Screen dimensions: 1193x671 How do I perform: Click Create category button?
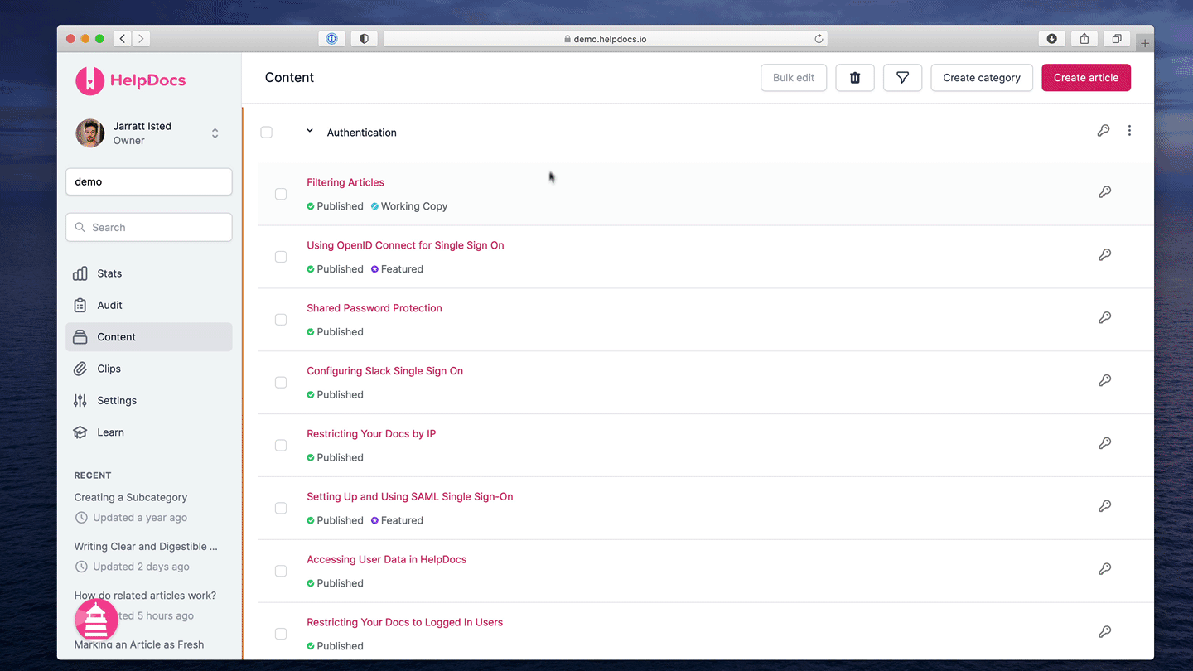982,78
